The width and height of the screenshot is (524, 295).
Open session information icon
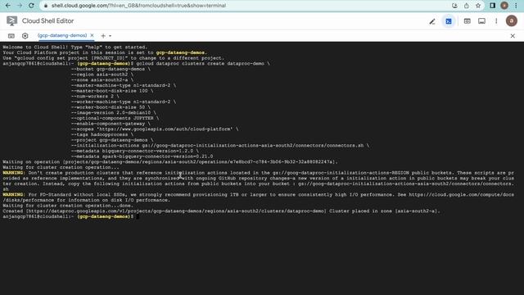[481, 21]
